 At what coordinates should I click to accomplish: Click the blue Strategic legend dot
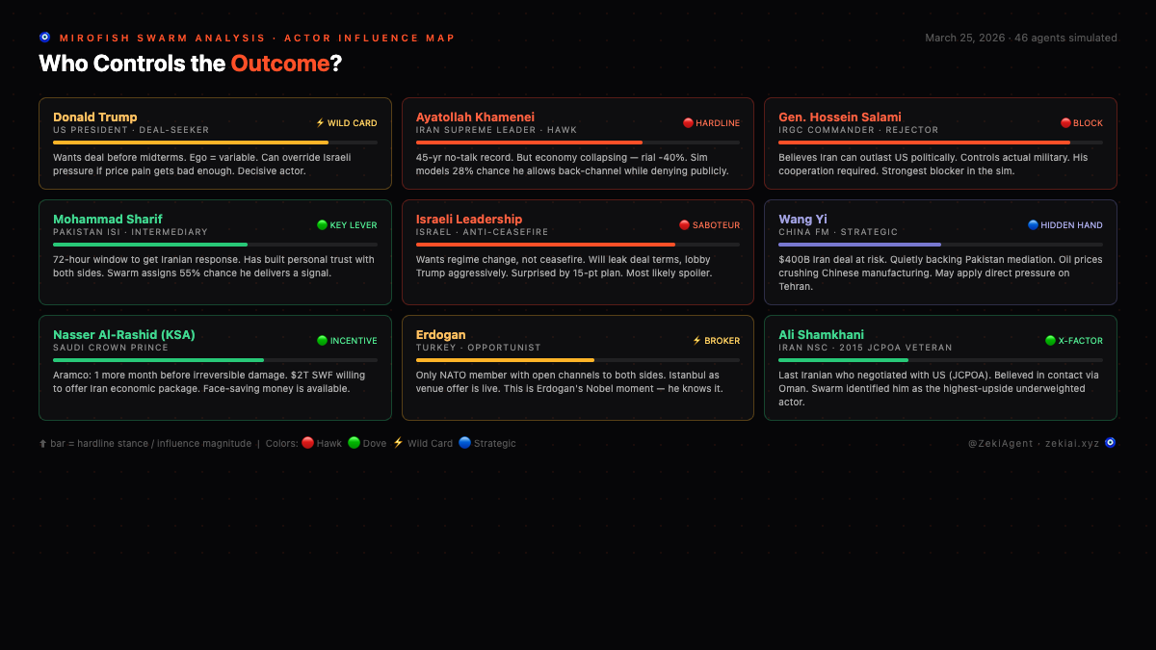[464, 443]
